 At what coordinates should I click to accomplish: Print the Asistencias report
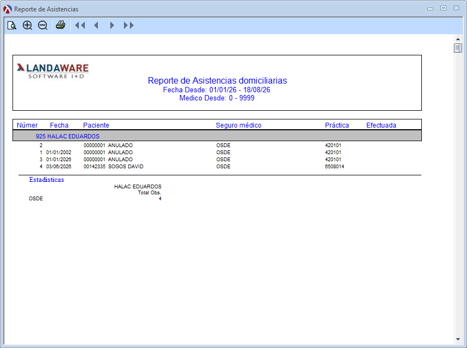(x=61, y=26)
